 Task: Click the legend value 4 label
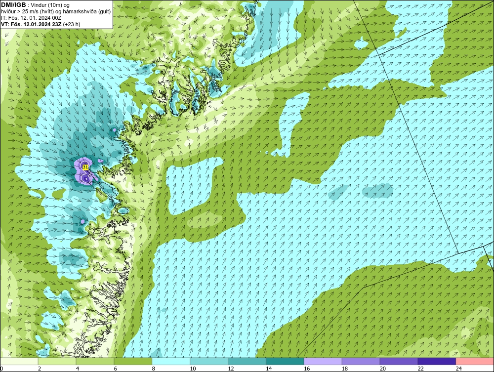(78, 369)
